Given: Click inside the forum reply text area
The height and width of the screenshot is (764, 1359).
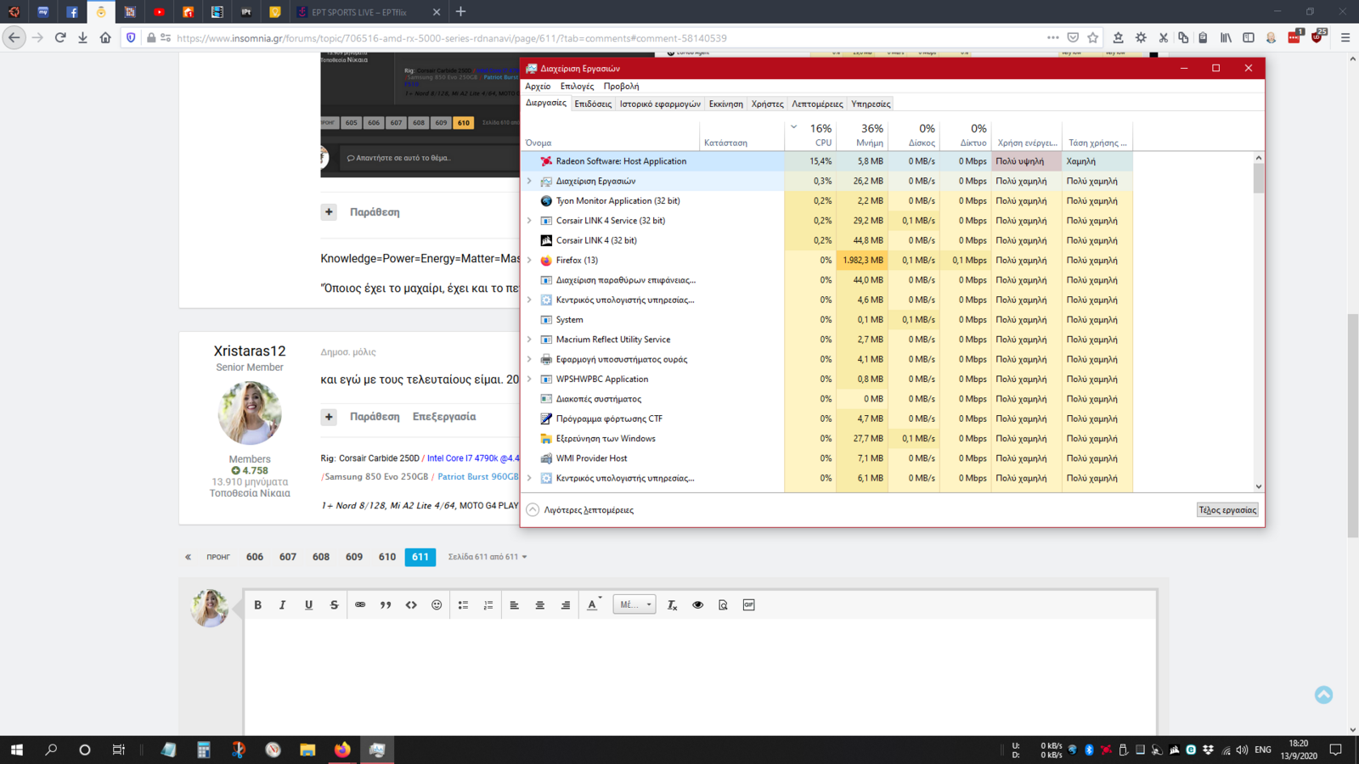Looking at the screenshot, I should pos(700,677).
